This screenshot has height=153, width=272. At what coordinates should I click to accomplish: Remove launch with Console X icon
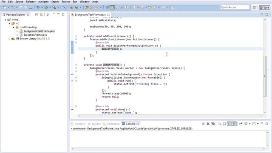tap(208, 124)
